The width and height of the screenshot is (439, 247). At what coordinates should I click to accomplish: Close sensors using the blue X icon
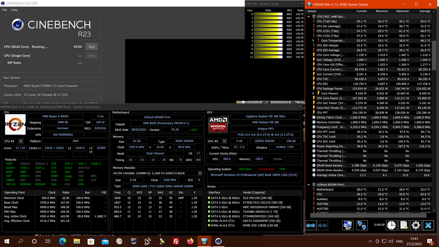coord(428,225)
